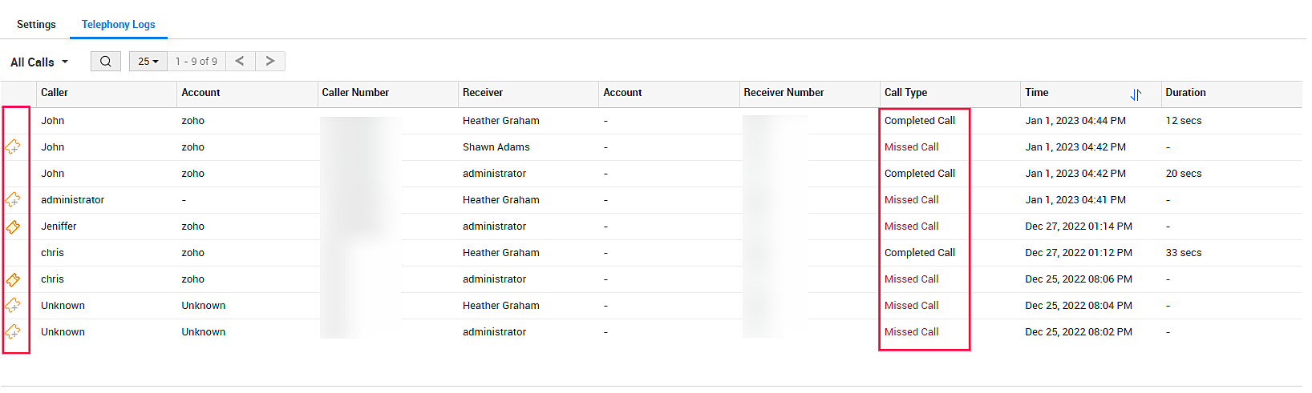Click Shawn Adams in Receiver column

pos(496,147)
